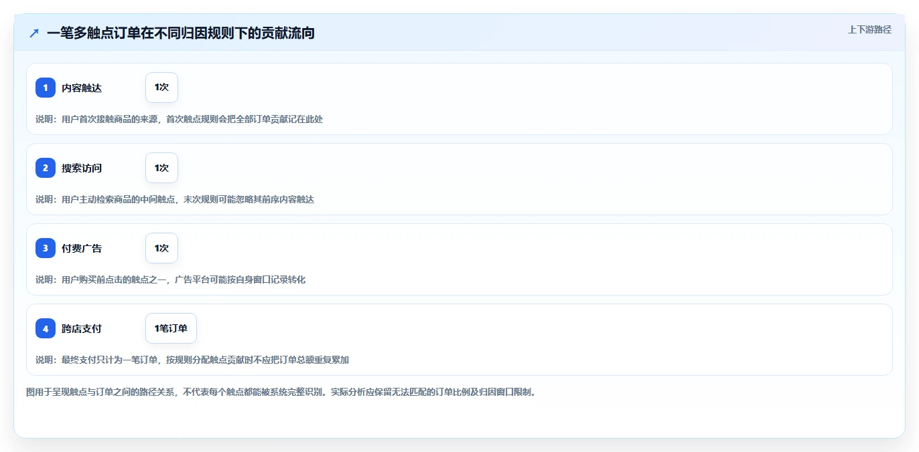This screenshot has width=919, height=452.
Task: Click the 上下游路径 label
Action: coord(869,29)
